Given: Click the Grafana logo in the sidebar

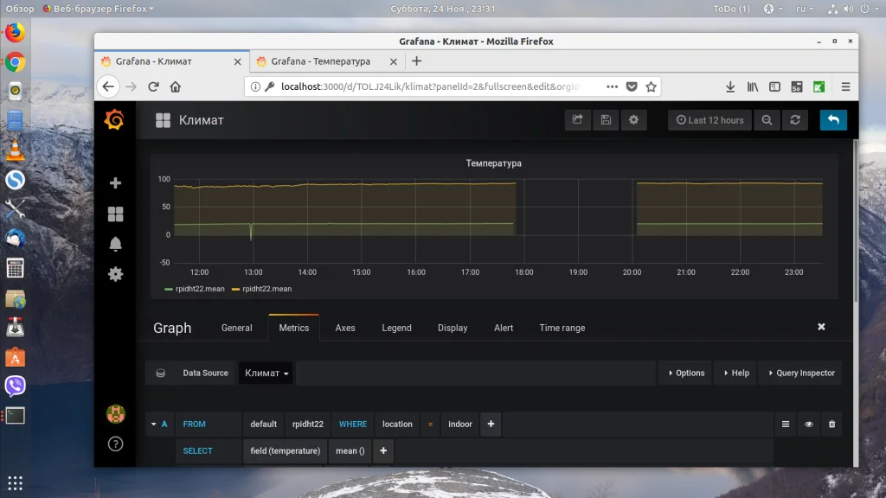Looking at the screenshot, I should (114, 120).
